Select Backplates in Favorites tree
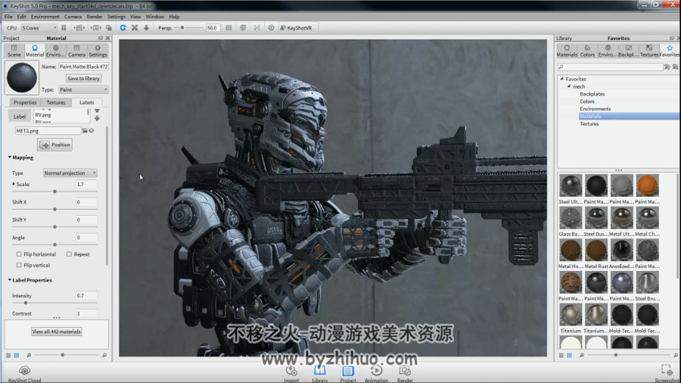681x383 pixels. pos(592,94)
